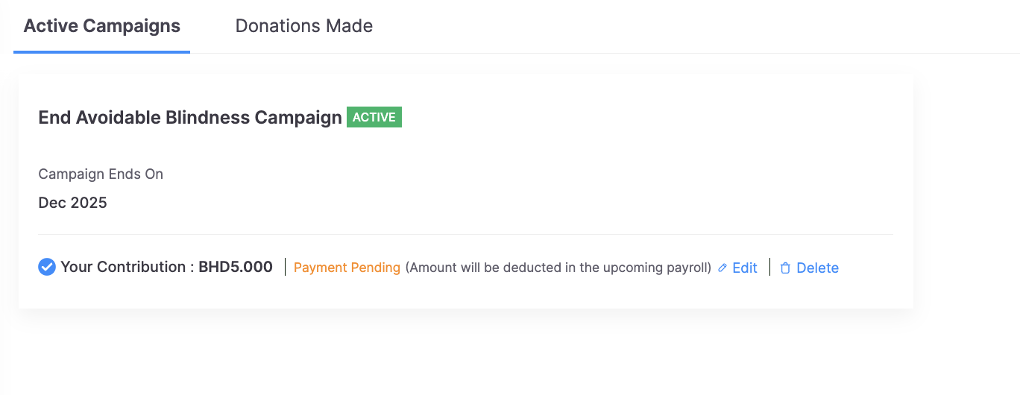This screenshot has height=395, width=1020.
Task: Click the upcoming payroll deduction note
Action: (558, 268)
